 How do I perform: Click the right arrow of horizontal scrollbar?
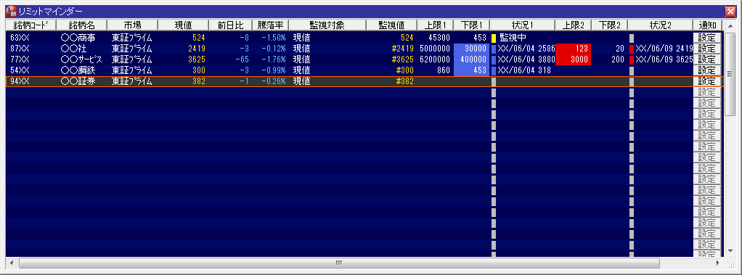[x=718, y=262]
